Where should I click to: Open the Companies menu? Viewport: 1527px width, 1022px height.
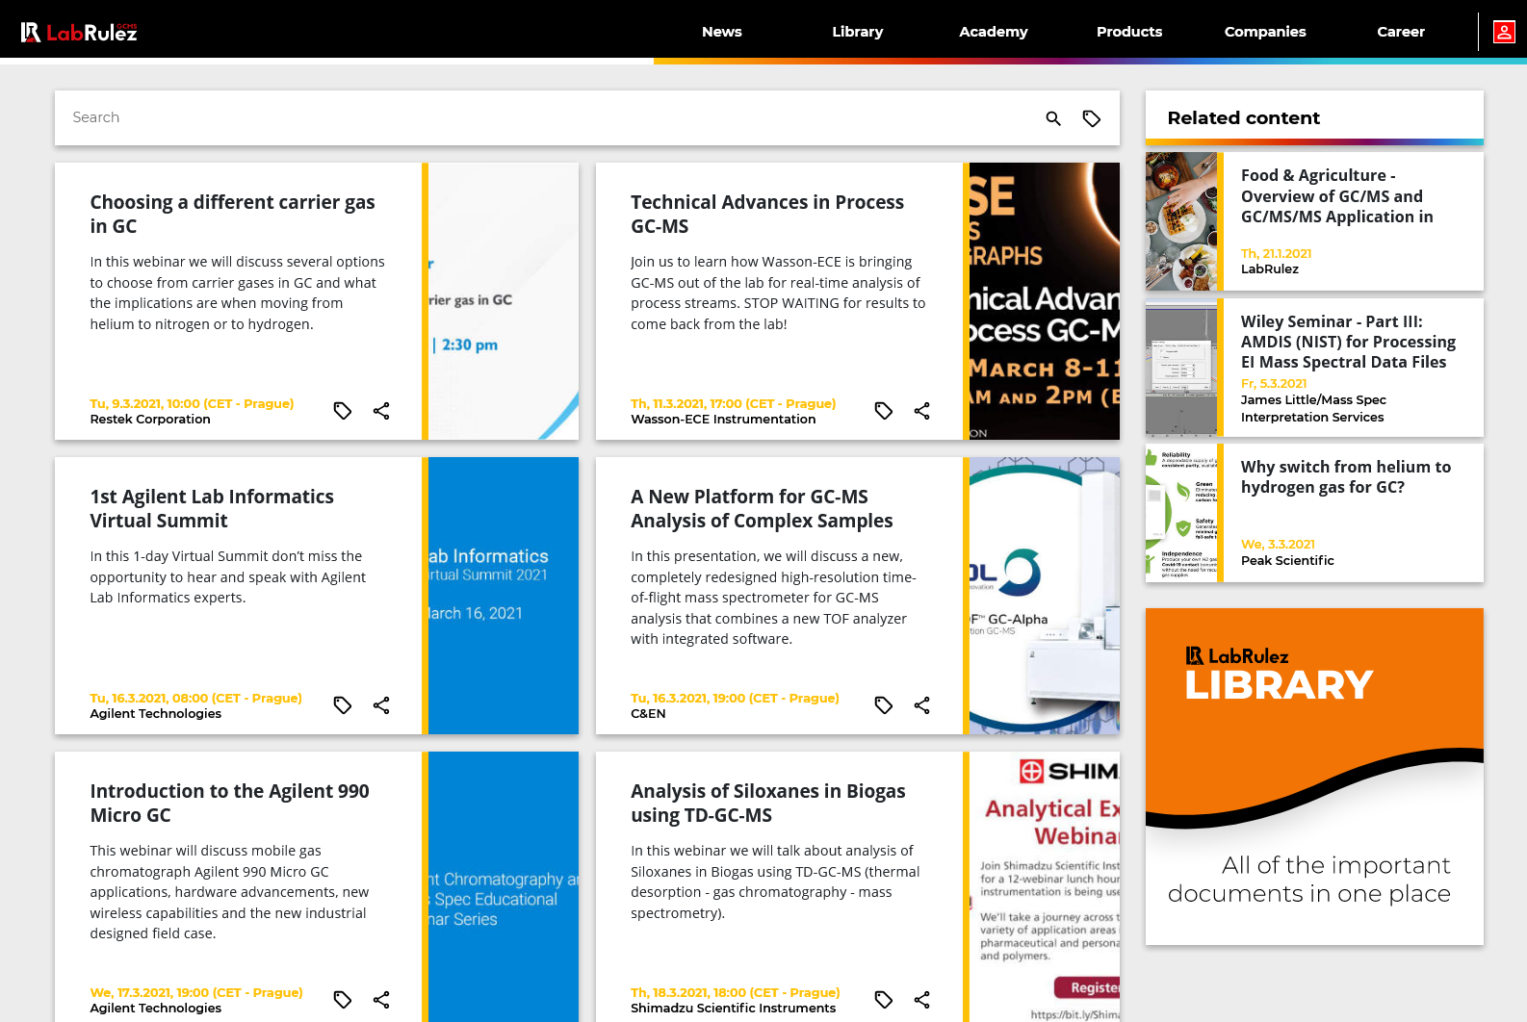(x=1265, y=32)
